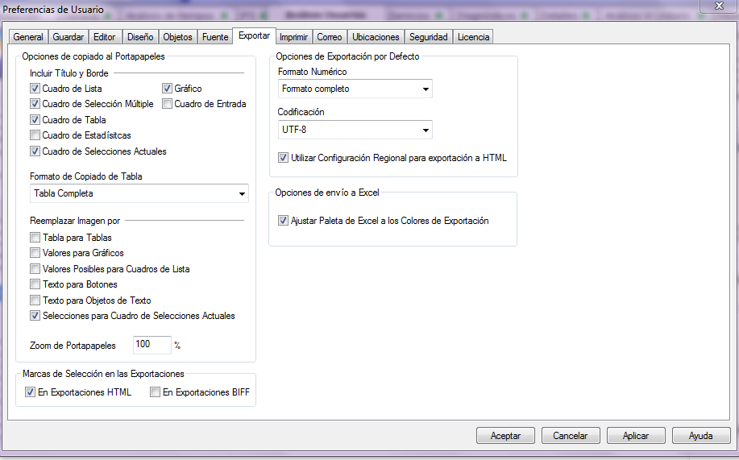Open the Licencia tab
The image size is (739, 460).
(473, 37)
